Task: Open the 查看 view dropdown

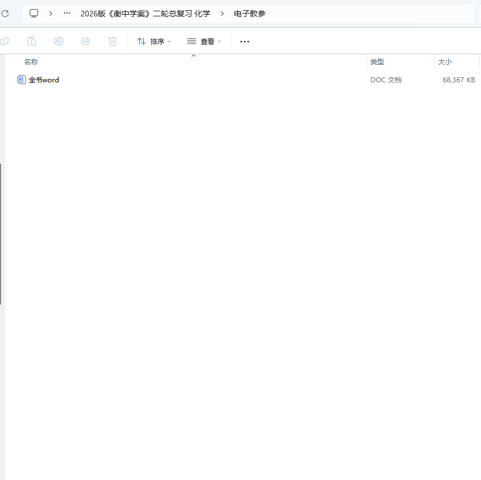Action: pos(204,41)
